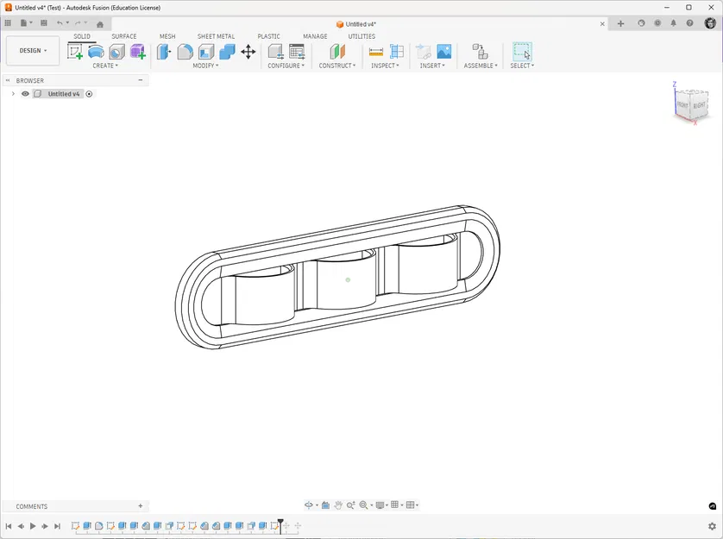The height and width of the screenshot is (539, 723).
Task: Open the viewports layout dropdown
Action: tap(412, 505)
